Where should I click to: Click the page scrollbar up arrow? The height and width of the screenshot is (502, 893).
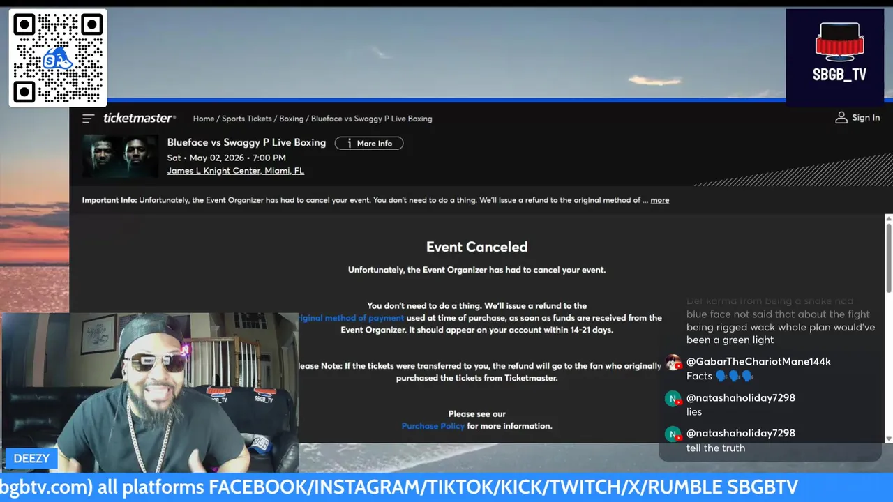pyautogui.click(x=888, y=219)
